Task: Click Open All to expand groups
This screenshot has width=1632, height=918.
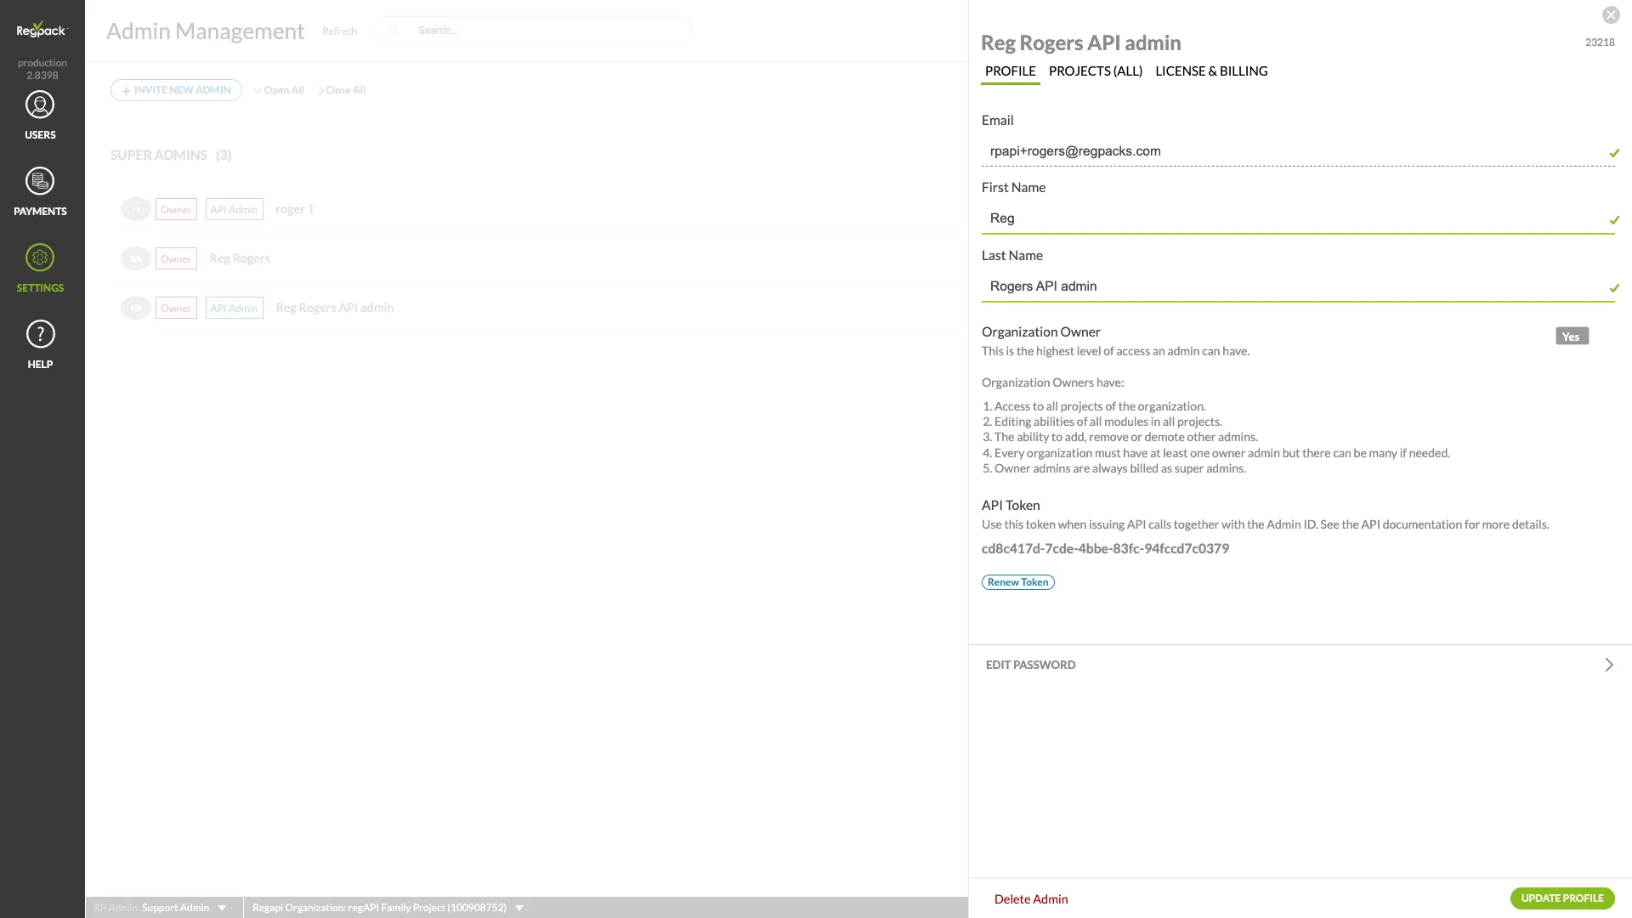Action: (x=278, y=90)
